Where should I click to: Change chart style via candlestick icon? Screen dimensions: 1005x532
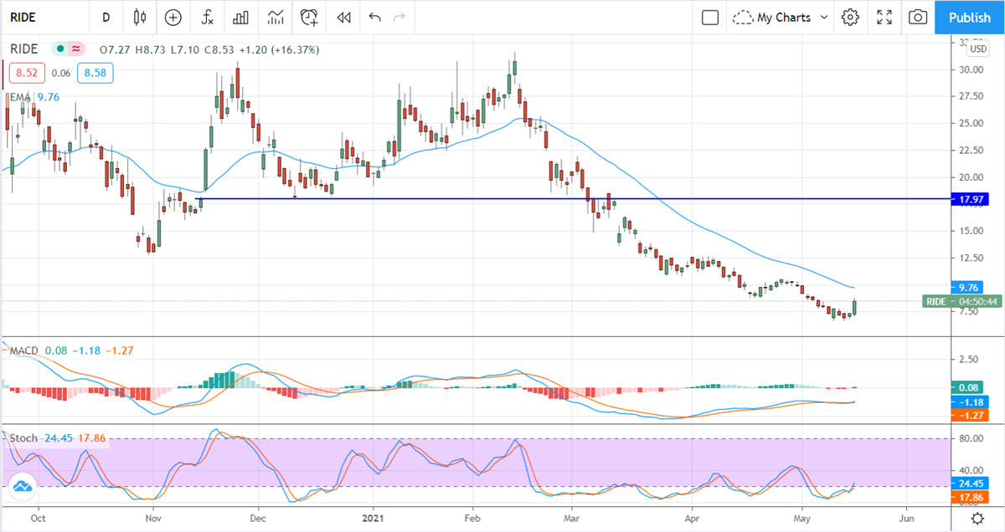click(x=139, y=17)
